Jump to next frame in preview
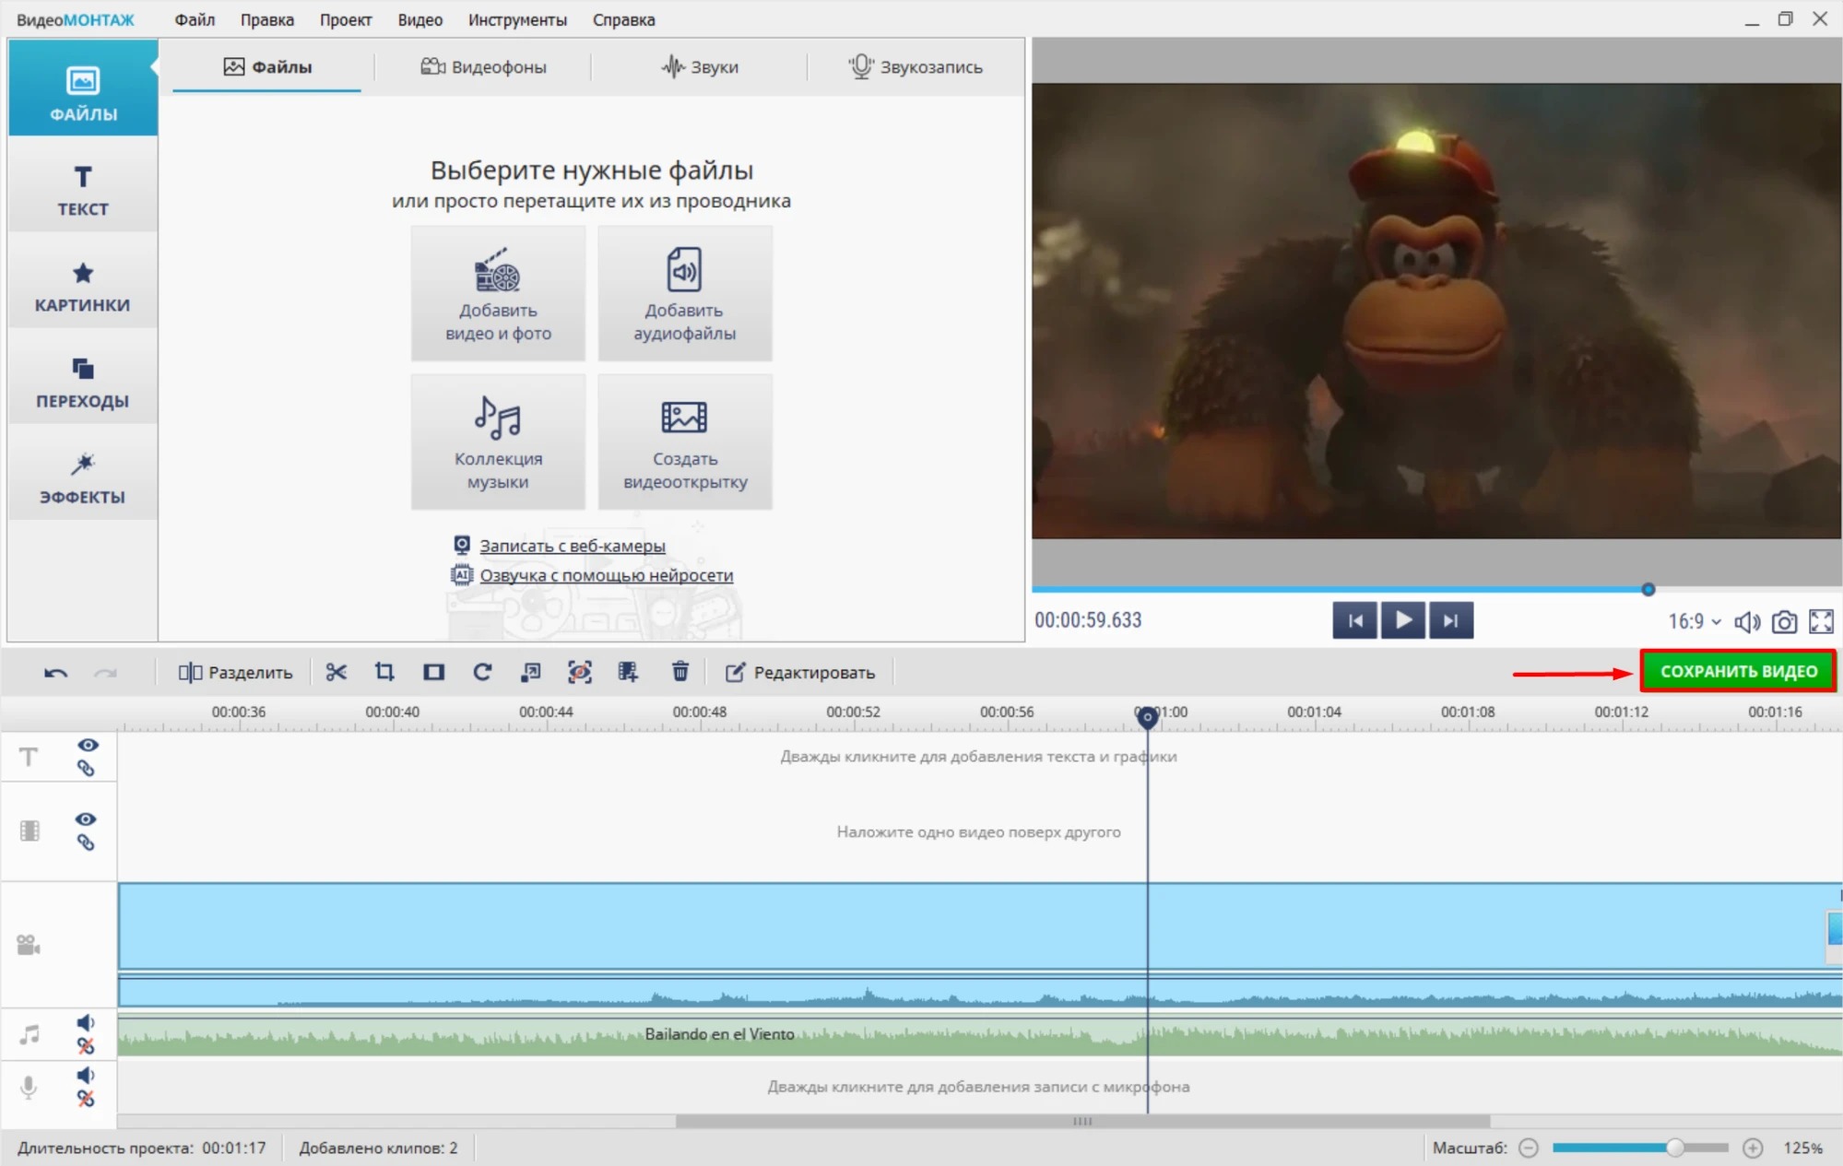The height and width of the screenshot is (1166, 1843). coord(1451,620)
